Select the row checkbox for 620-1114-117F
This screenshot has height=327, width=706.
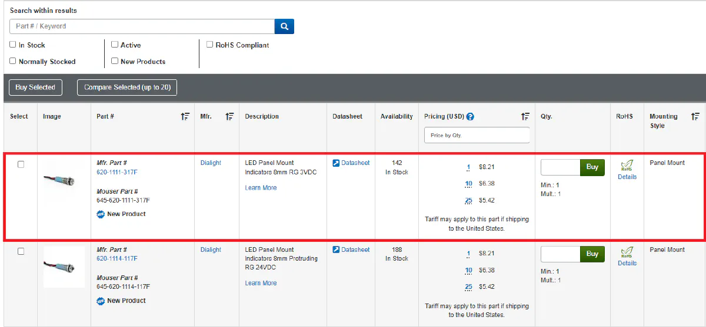(x=21, y=251)
